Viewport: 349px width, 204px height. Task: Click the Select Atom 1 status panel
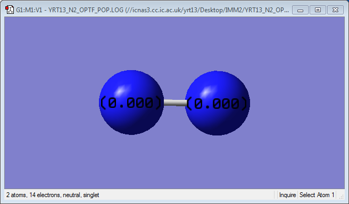[317, 195]
